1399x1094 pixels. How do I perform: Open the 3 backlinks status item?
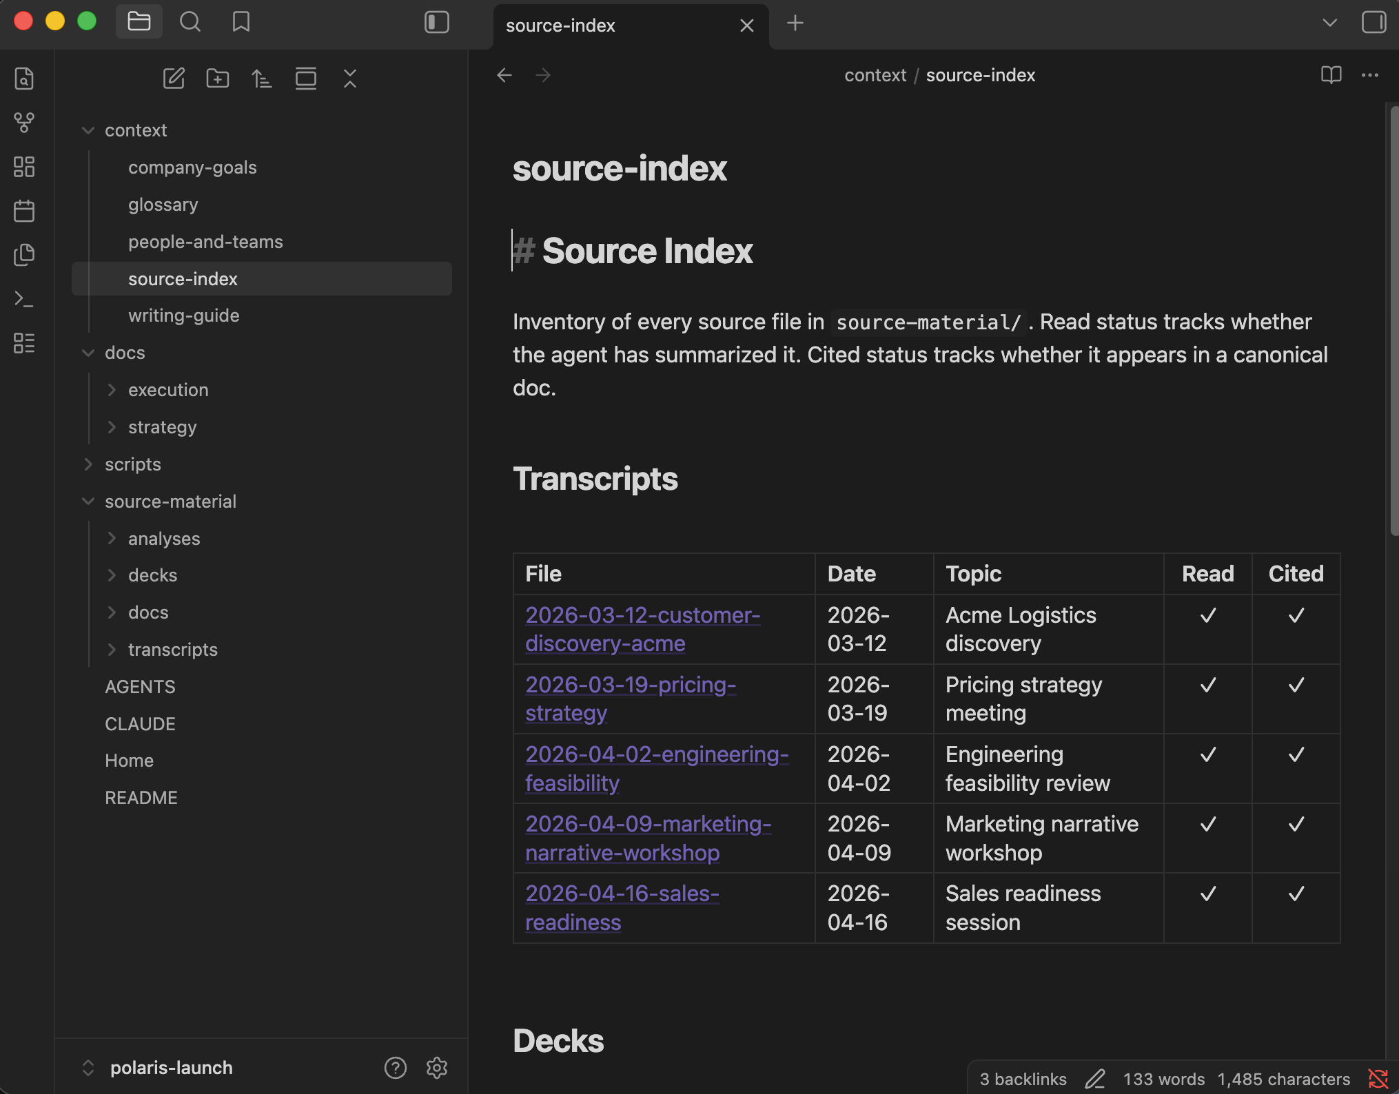click(1023, 1079)
